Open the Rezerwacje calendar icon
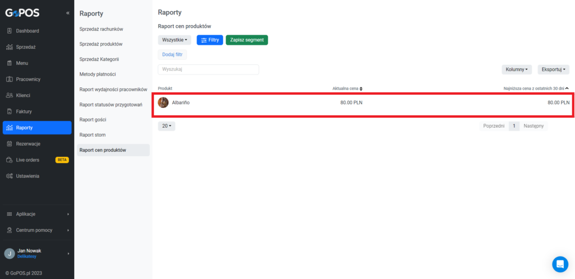The image size is (575, 279). click(x=10, y=144)
